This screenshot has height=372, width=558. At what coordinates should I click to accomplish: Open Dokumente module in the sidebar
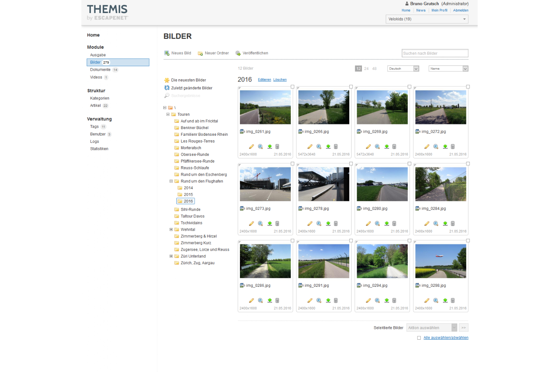100,70
